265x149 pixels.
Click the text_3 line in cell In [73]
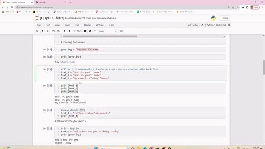[x=85, y=78]
